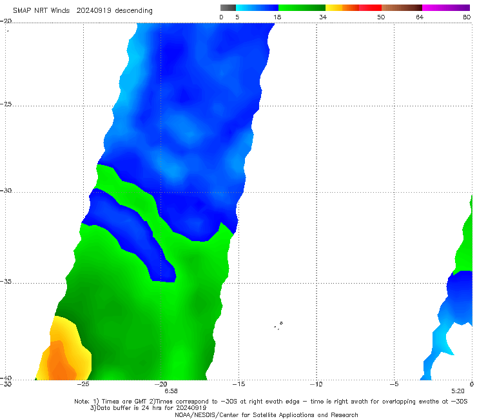Click the cyan-blue 5–18 color bar segment
This screenshot has width=477, height=419.
click(257, 8)
